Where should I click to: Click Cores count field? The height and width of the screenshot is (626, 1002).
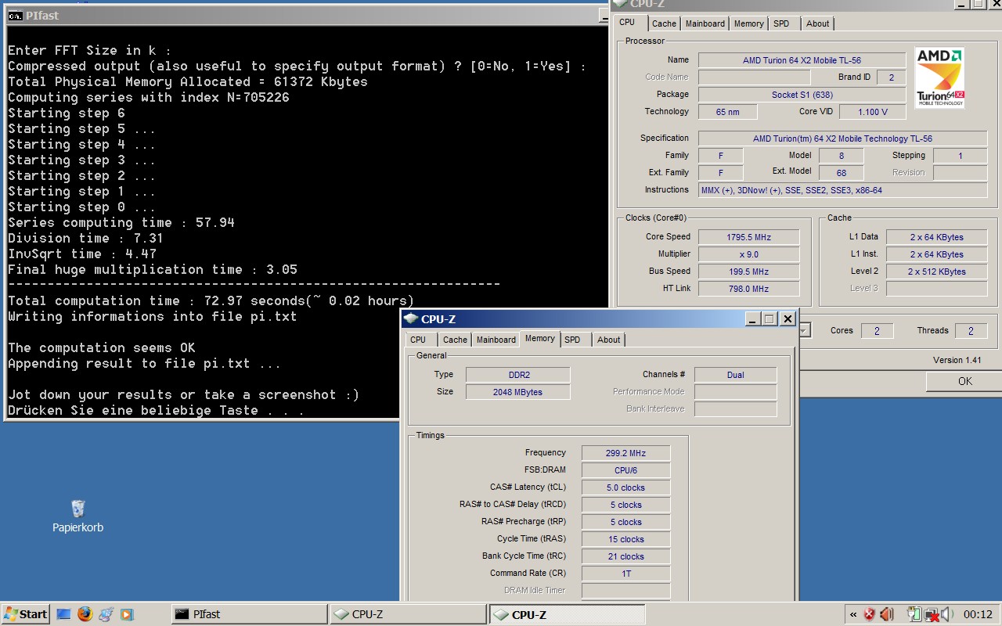pyautogui.click(x=877, y=331)
